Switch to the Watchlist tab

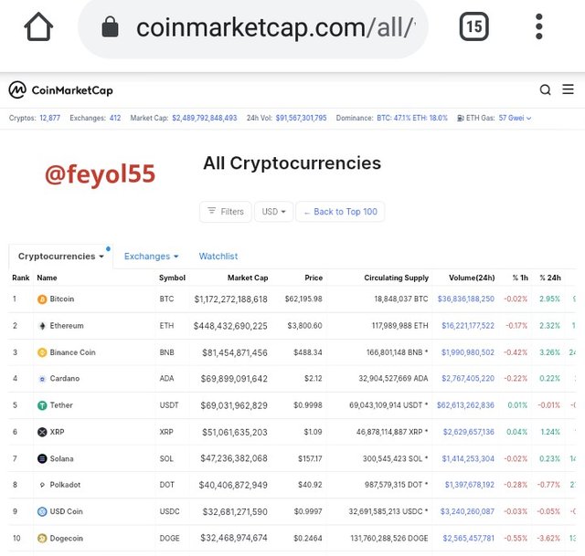[x=218, y=257]
